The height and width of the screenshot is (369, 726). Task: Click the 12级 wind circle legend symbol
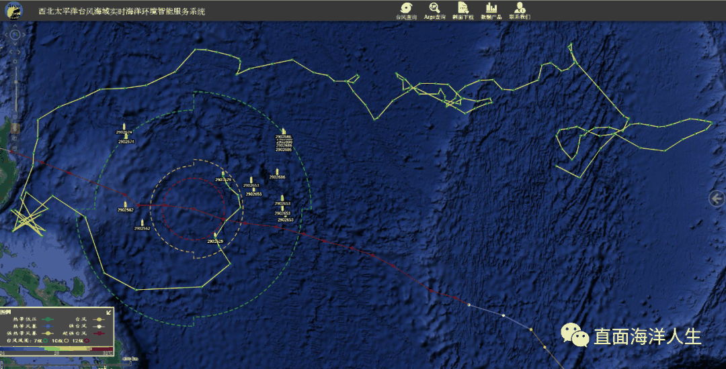pos(87,341)
